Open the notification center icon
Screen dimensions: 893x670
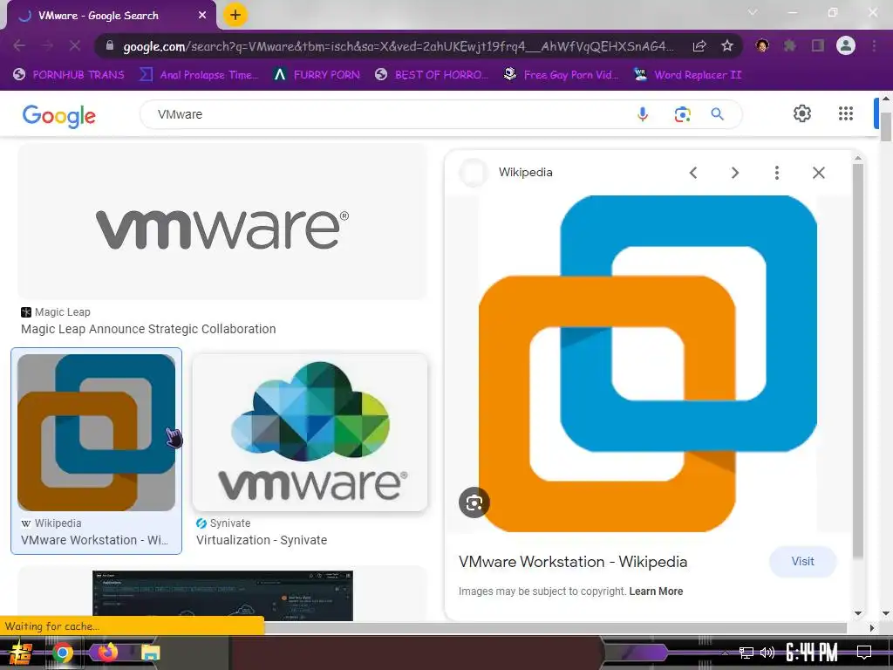(x=864, y=653)
